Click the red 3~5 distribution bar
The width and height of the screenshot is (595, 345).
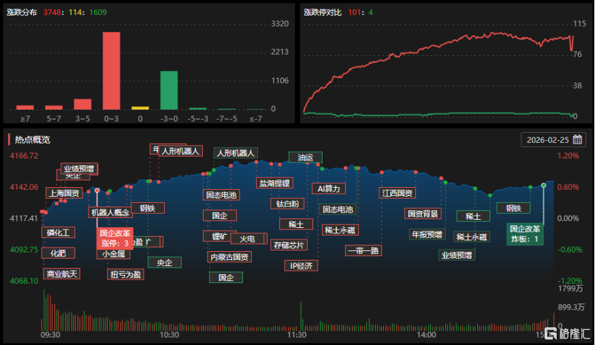click(x=82, y=104)
